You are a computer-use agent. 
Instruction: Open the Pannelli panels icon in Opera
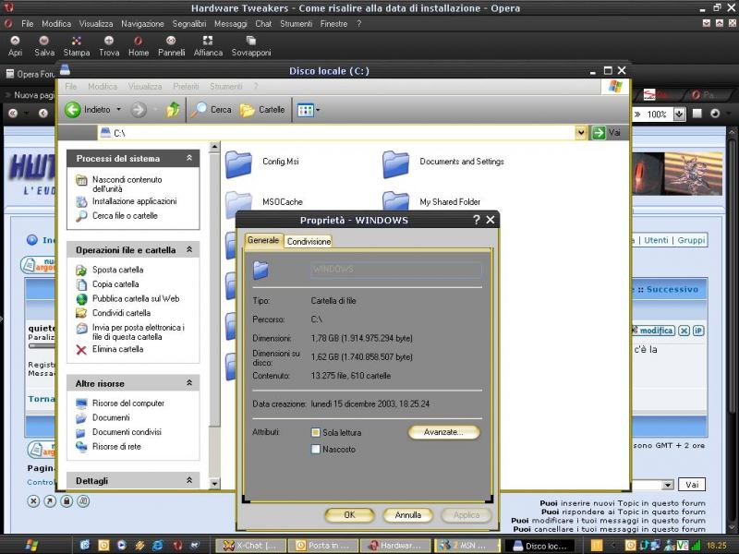click(171, 41)
